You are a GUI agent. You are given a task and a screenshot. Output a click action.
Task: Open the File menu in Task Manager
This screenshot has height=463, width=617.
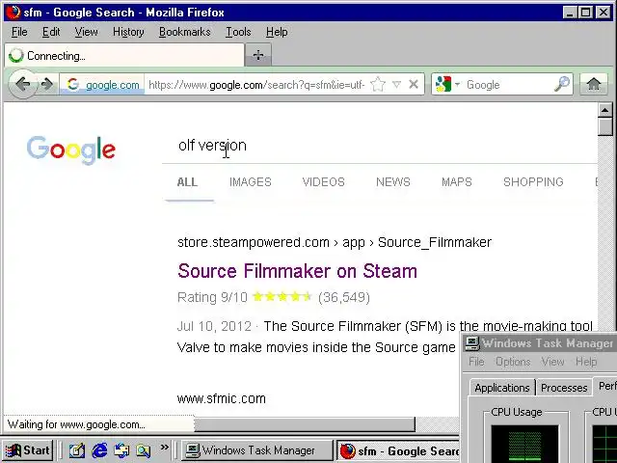(476, 361)
